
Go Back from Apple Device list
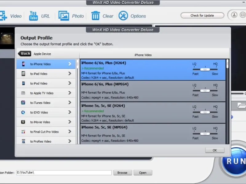pos(25,53)
